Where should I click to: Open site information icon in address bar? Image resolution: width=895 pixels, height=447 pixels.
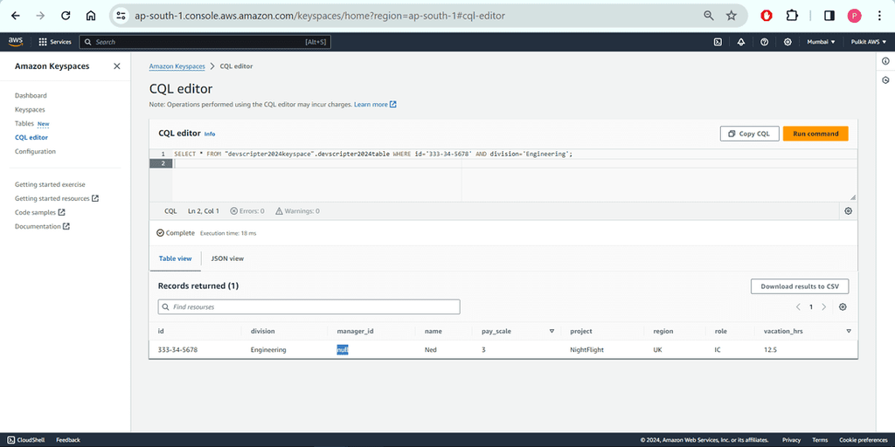121,16
